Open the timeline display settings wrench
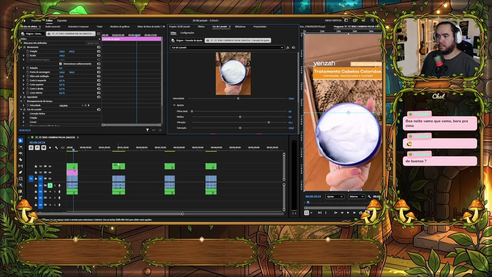Screen dimensions: 492x277 point(56,148)
